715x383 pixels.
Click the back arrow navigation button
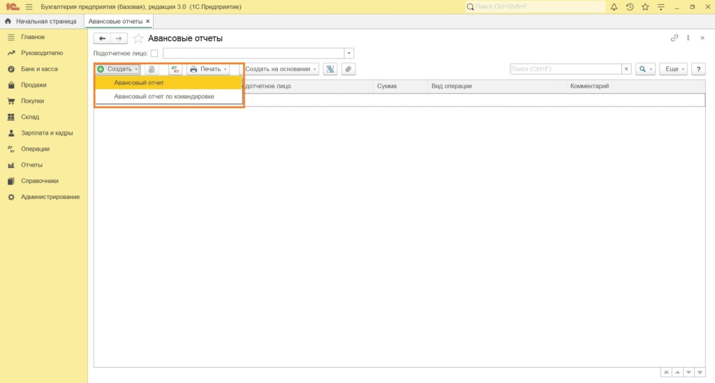(x=102, y=38)
